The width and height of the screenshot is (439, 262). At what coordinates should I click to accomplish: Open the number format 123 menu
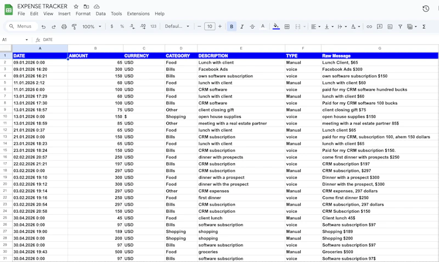153,26
